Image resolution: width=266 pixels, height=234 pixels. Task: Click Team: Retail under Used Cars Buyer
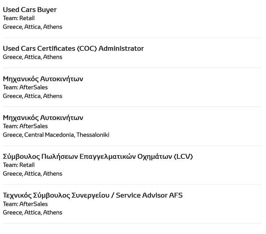19,18
